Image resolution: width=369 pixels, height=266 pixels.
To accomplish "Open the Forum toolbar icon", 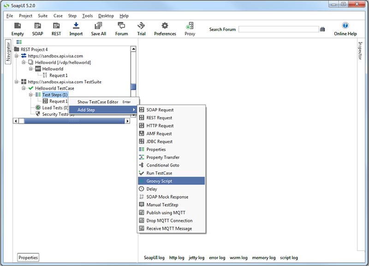I will point(121,26).
